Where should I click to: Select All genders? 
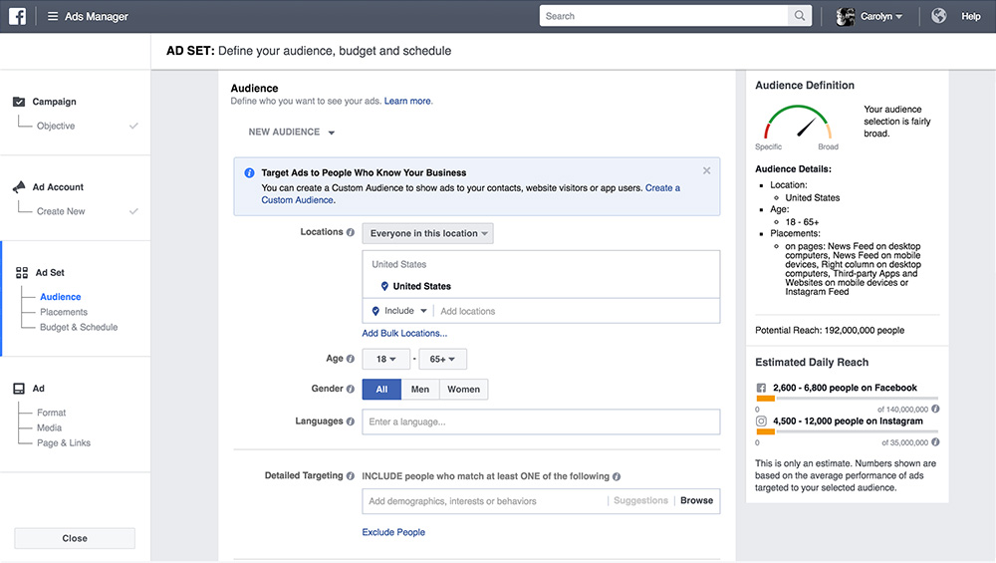[381, 389]
